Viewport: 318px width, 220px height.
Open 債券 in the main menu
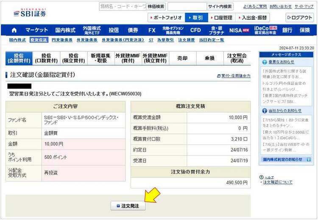pyautogui.click(x=133, y=30)
